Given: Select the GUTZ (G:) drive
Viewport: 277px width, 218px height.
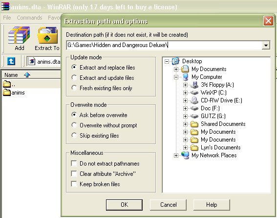Looking at the screenshot, I should tap(213, 116).
